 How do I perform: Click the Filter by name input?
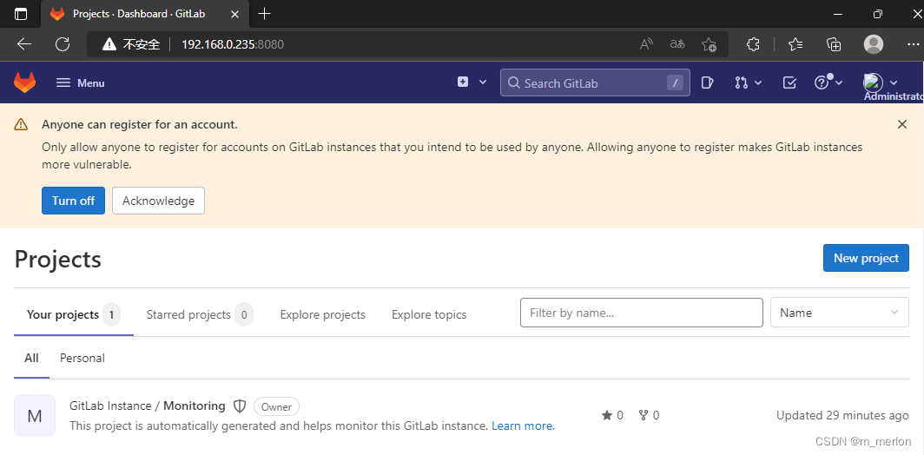click(x=642, y=313)
